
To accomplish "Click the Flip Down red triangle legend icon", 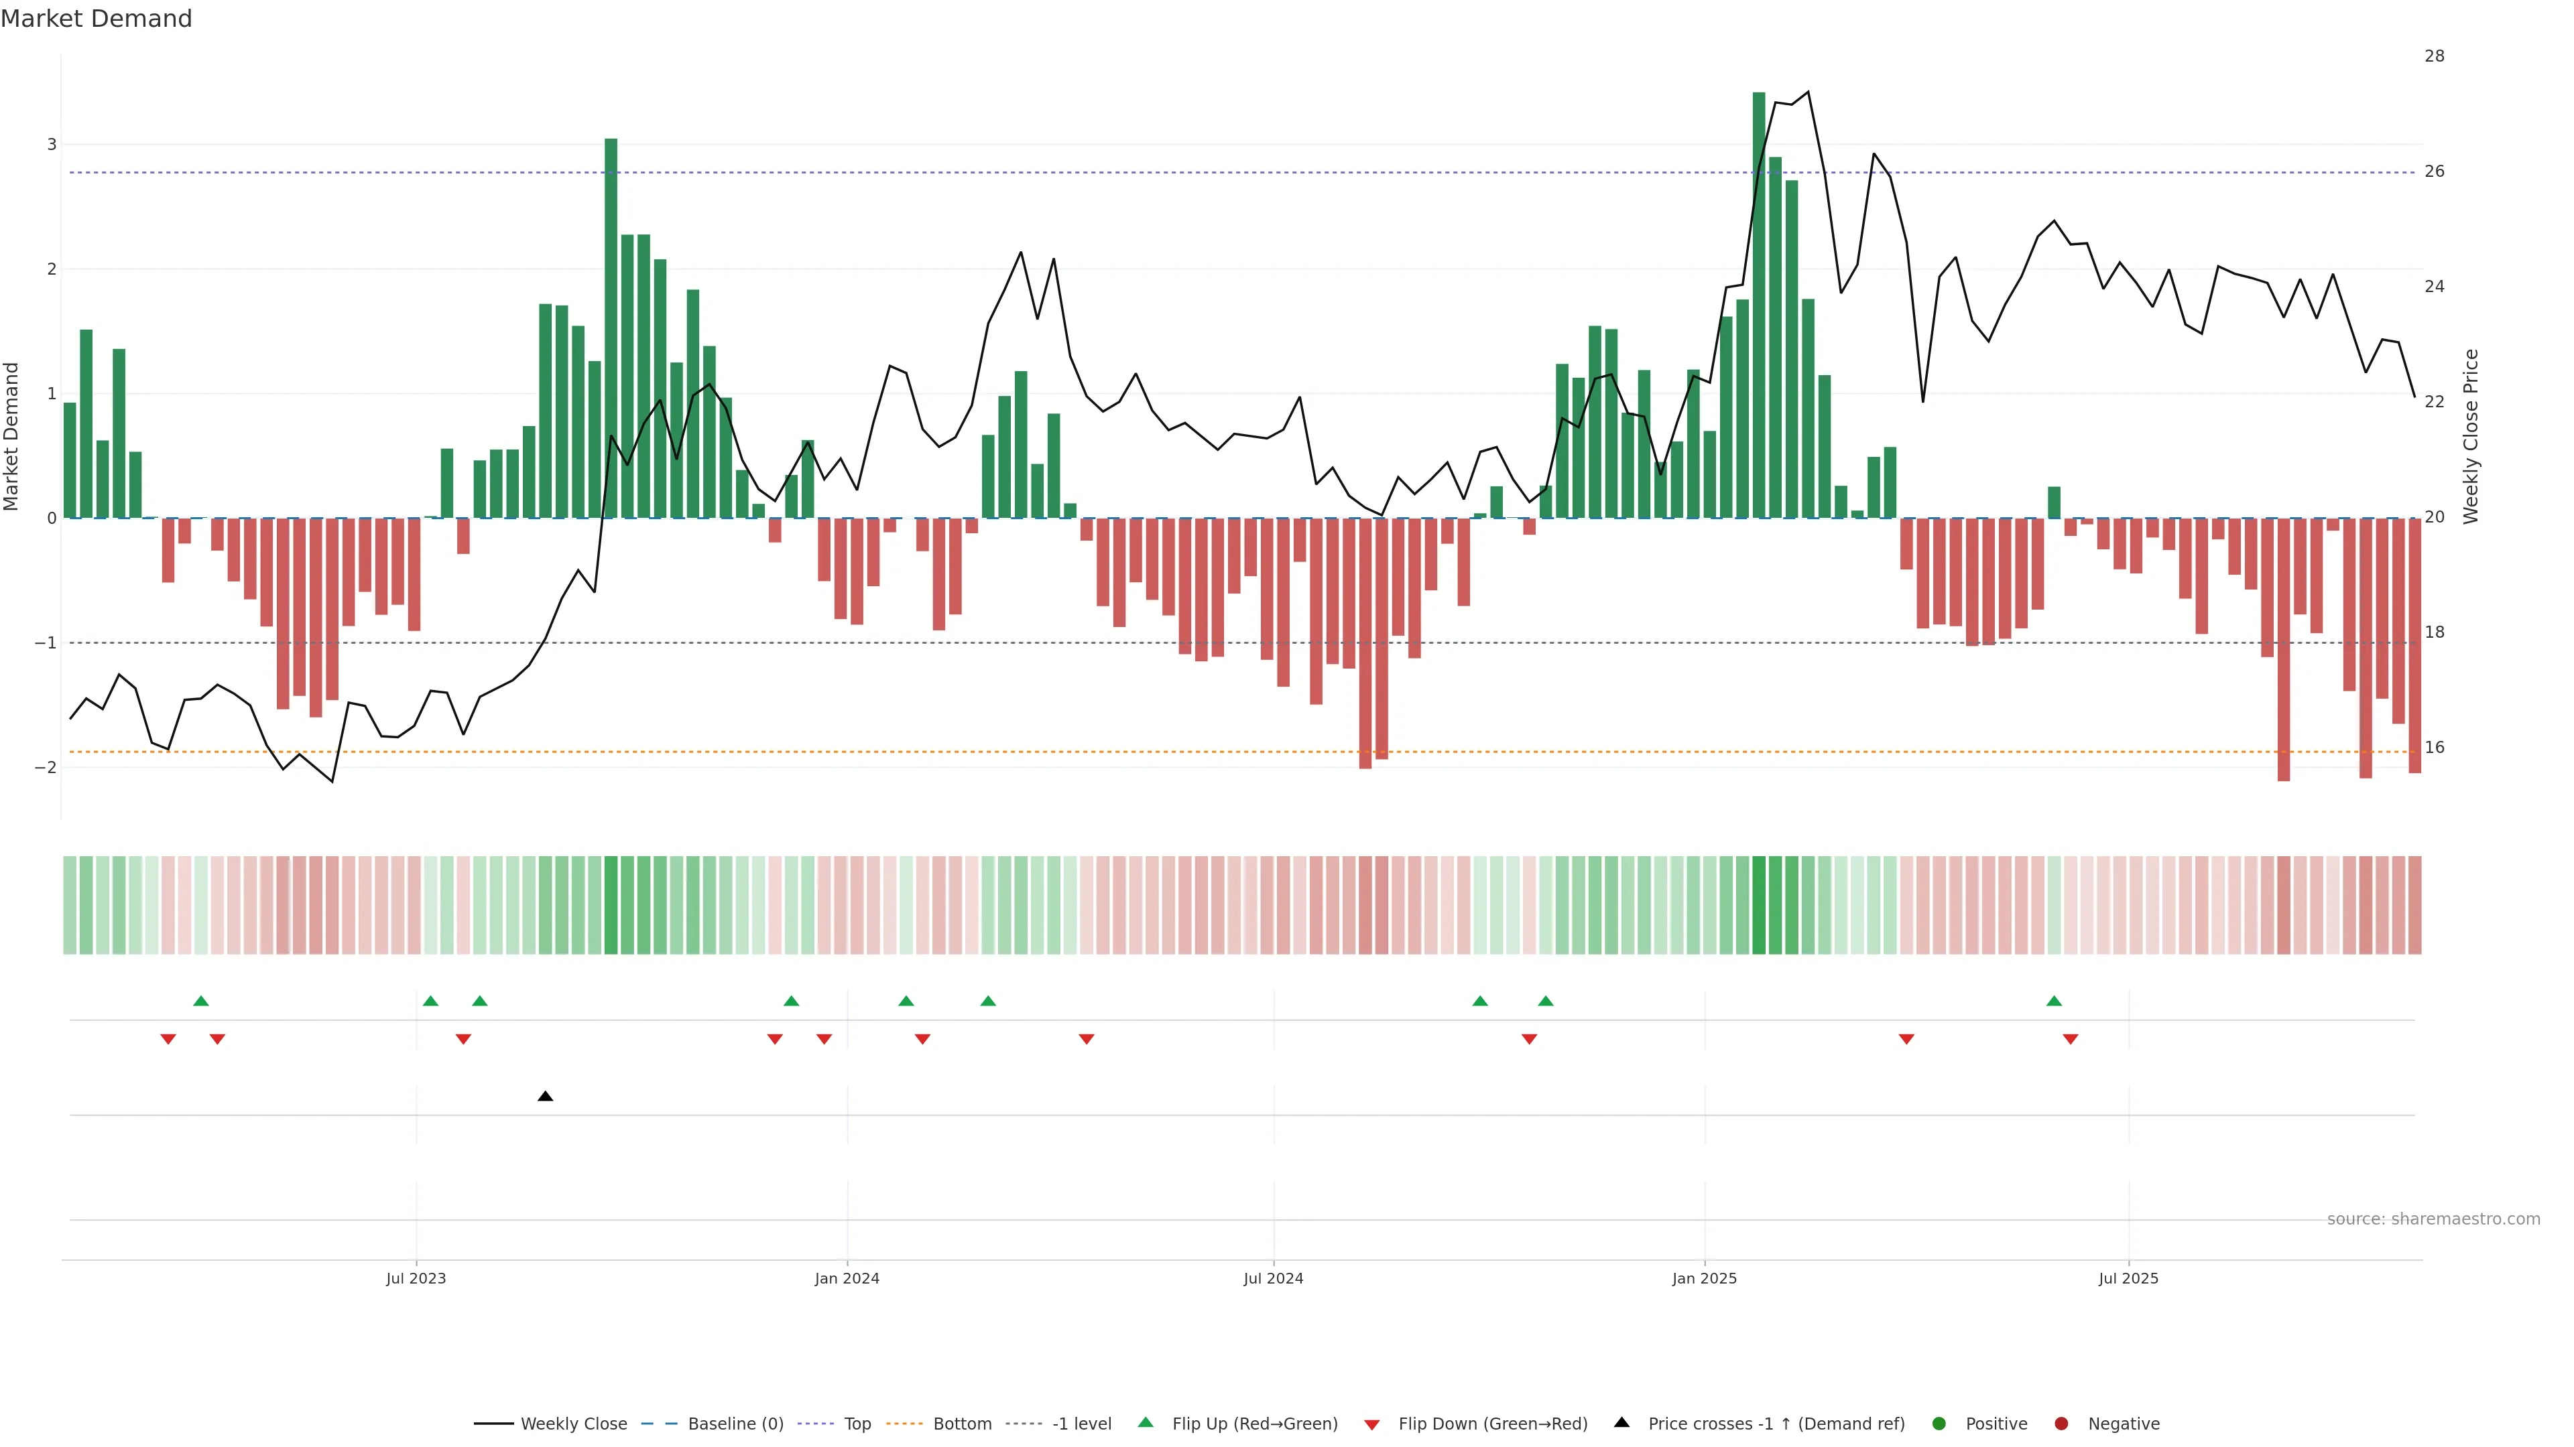I will pyautogui.click(x=1372, y=1424).
